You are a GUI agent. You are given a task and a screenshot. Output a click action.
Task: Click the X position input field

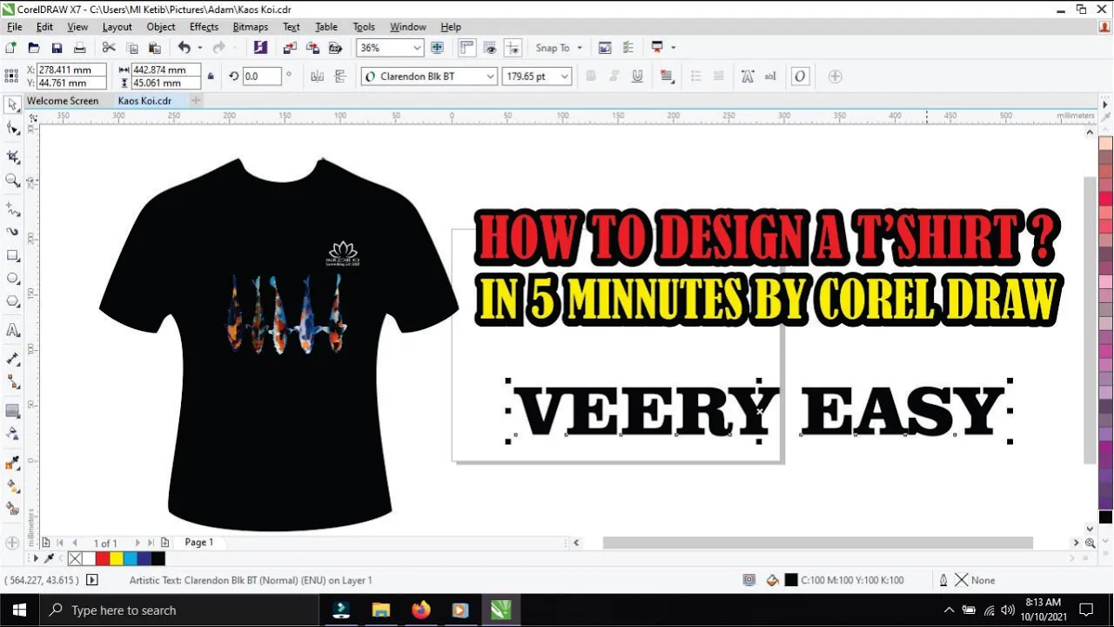tap(71, 70)
